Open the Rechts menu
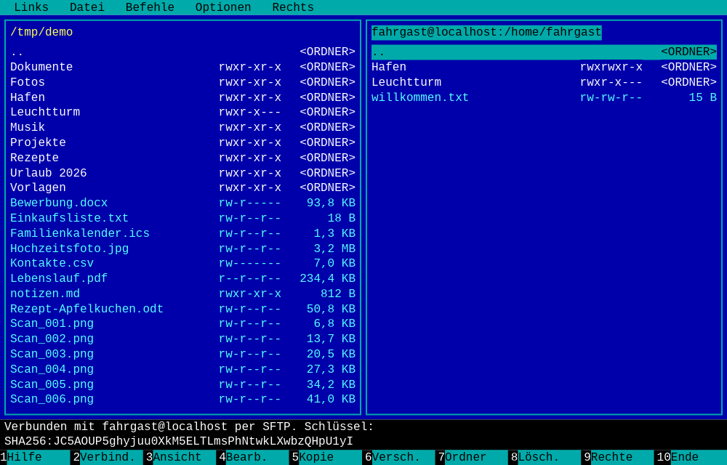This screenshot has width=727, height=465. [292, 7]
